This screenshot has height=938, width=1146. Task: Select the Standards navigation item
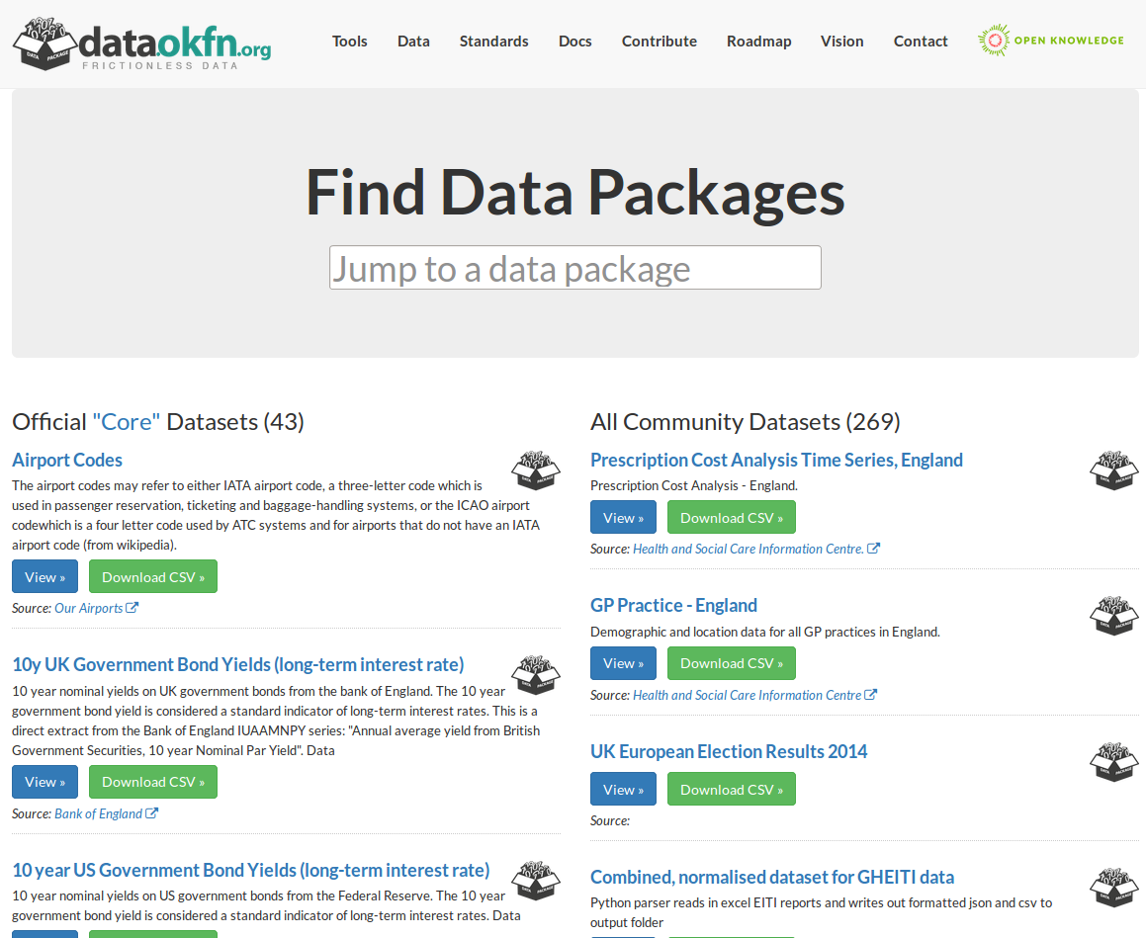[x=493, y=42]
